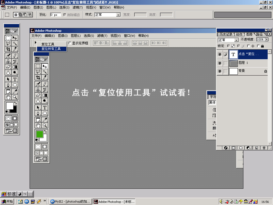
Task: Click the 开始 Start button
Action: pyautogui.click(x=7, y=202)
